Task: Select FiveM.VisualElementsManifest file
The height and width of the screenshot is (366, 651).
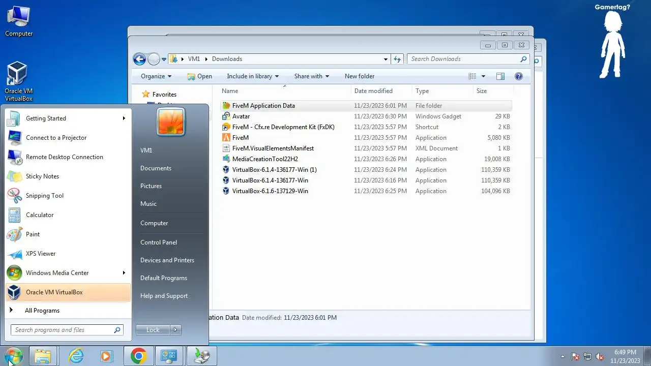Action: pos(366,148)
